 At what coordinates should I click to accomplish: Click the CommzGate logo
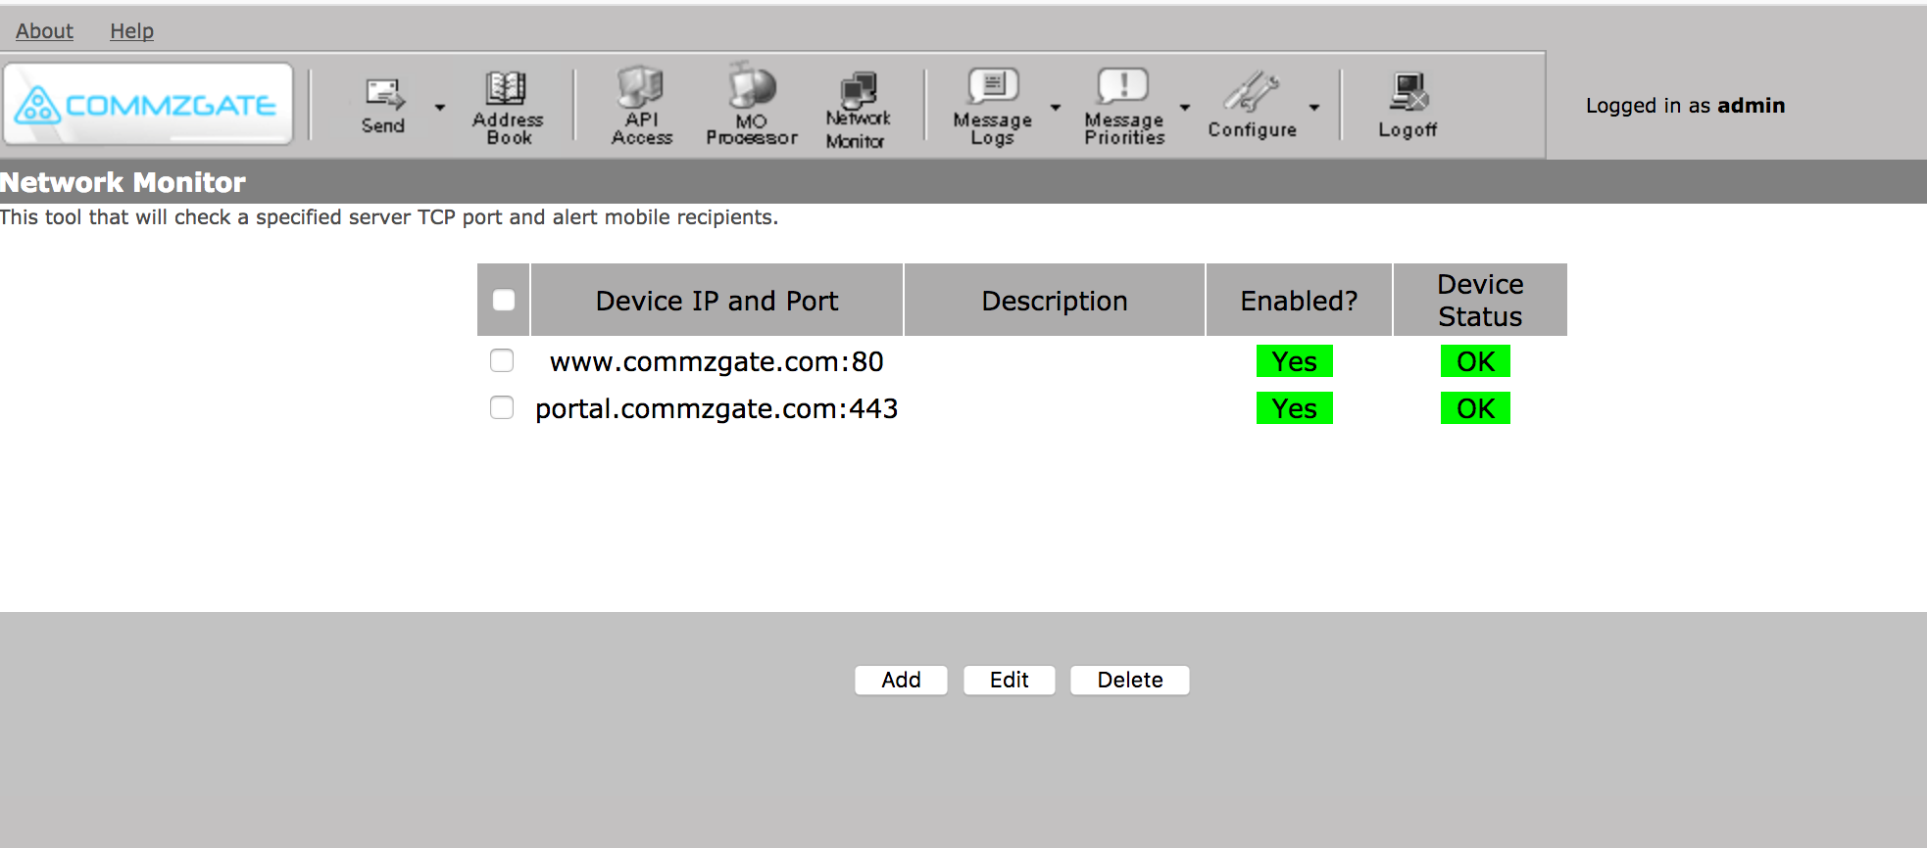148,104
